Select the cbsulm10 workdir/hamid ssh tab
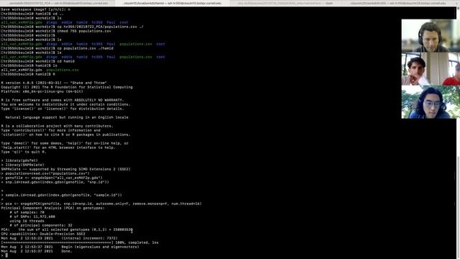 (172, 3)
